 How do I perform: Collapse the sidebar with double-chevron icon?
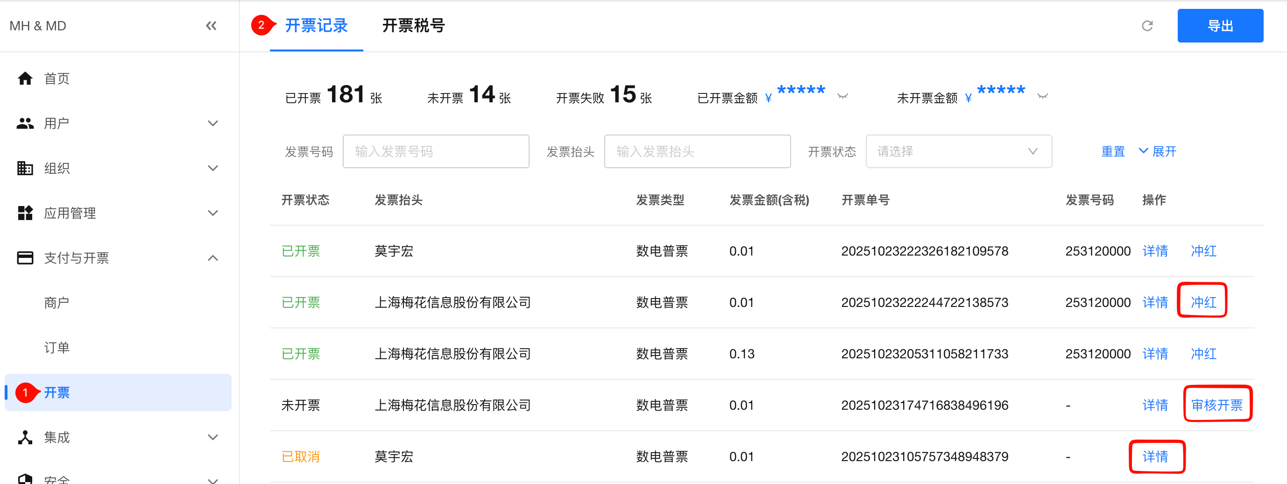pyautogui.click(x=211, y=26)
